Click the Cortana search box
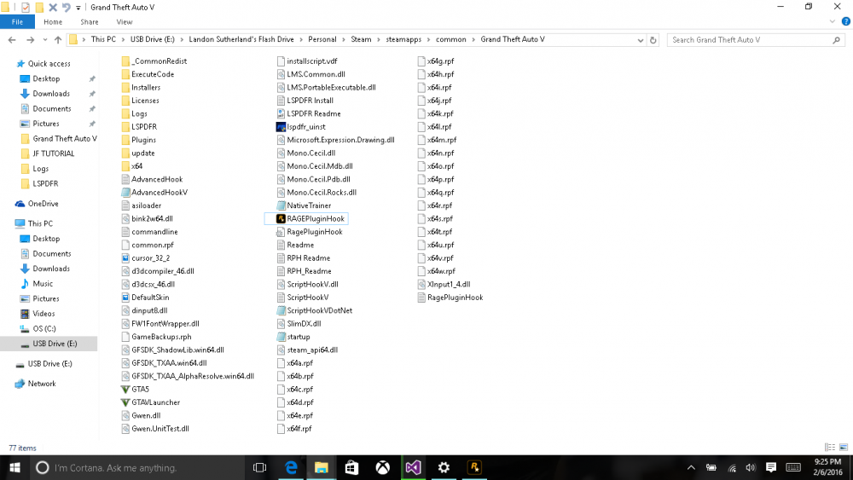 point(136,467)
